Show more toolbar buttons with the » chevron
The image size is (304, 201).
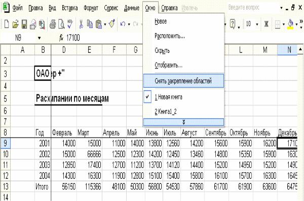[x=301, y=21]
